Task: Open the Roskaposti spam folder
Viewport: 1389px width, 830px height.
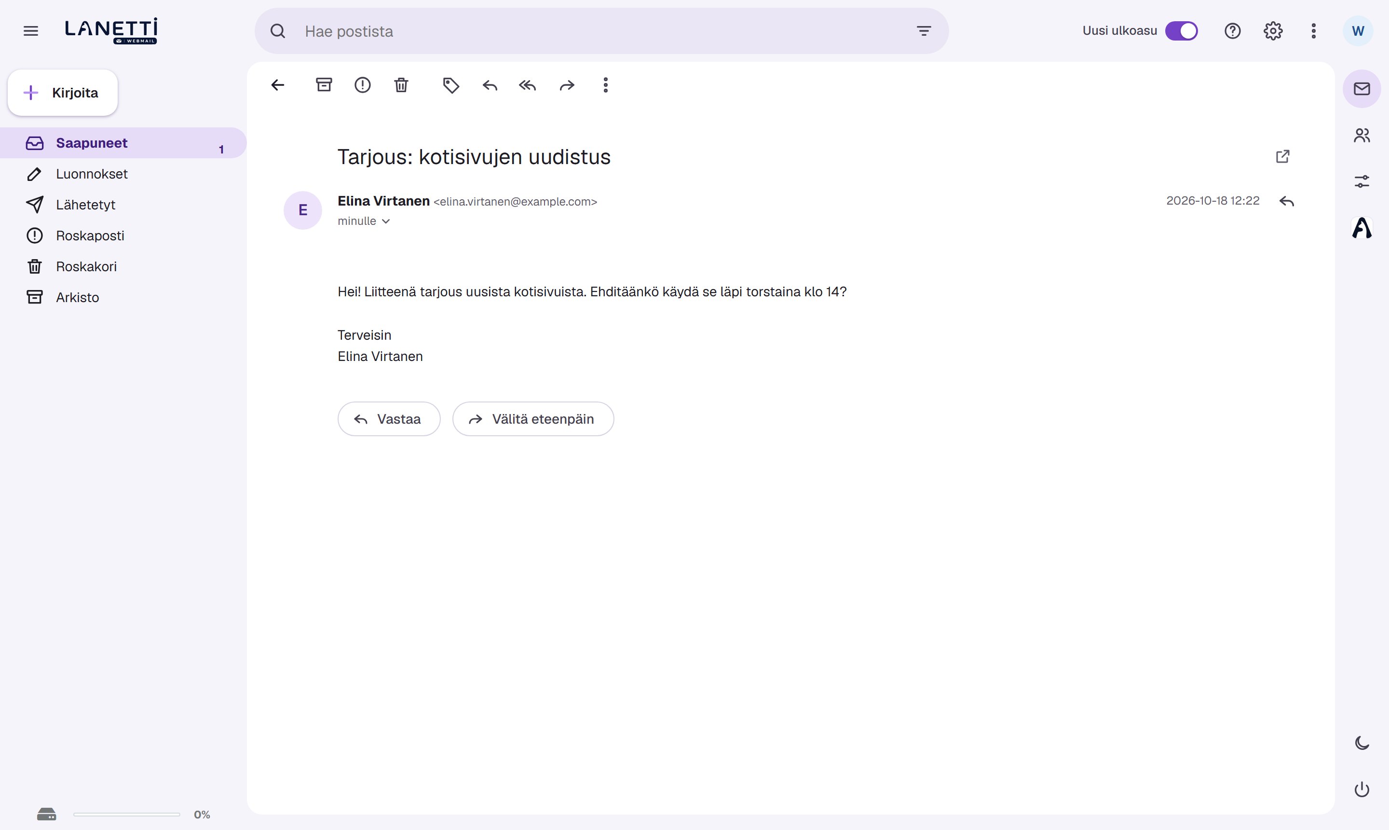Action: 123,235
